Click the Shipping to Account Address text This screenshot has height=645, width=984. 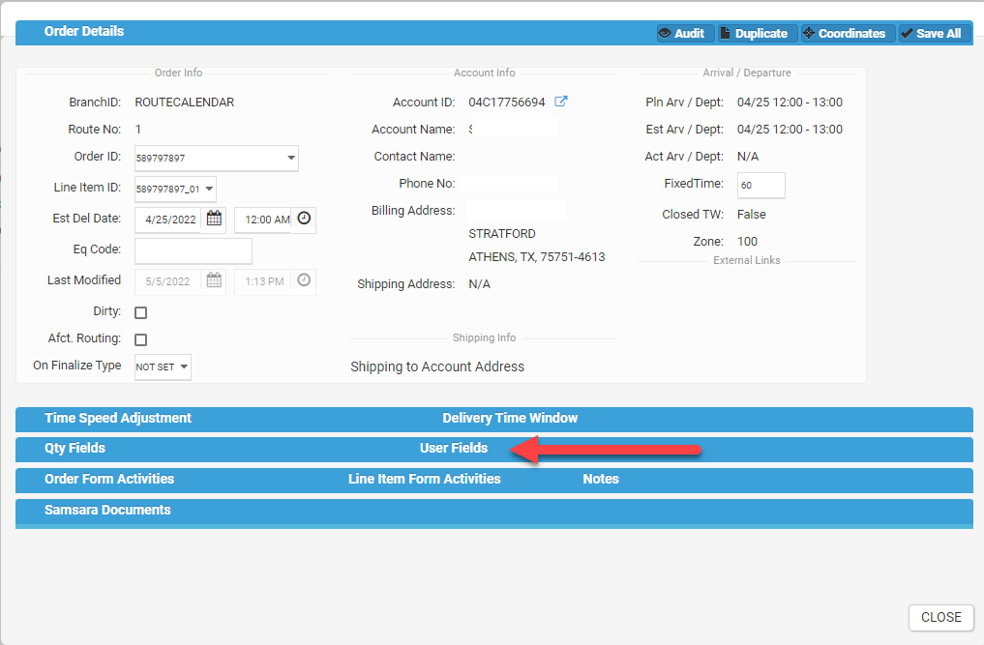pyautogui.click(x=436, y=366)
